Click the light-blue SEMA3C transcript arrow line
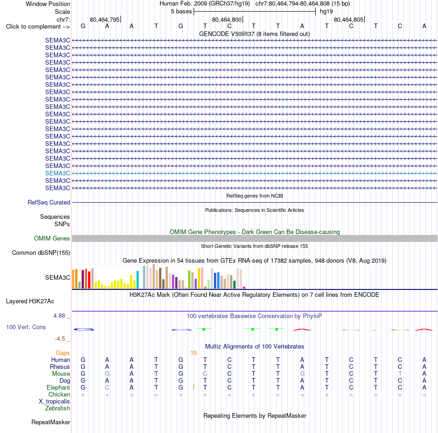438x433 pixels. [x=255, y=174]
